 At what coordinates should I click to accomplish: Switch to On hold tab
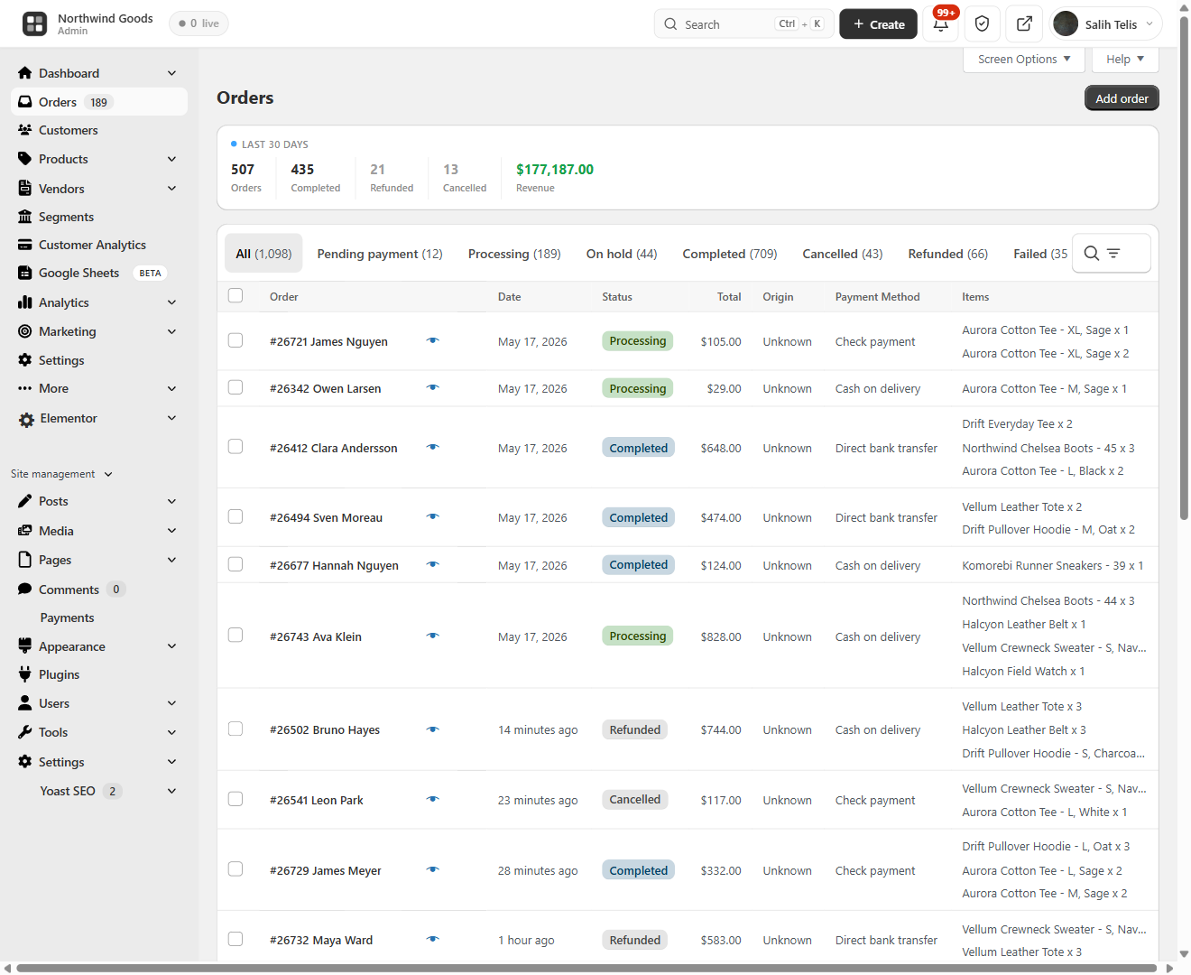(622, 254)
